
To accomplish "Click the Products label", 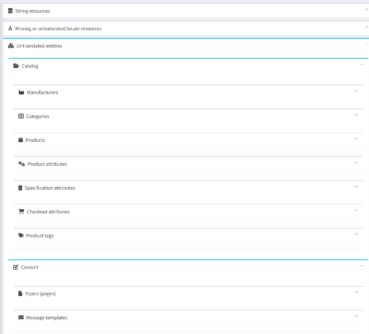I will [x=35, y=140].
